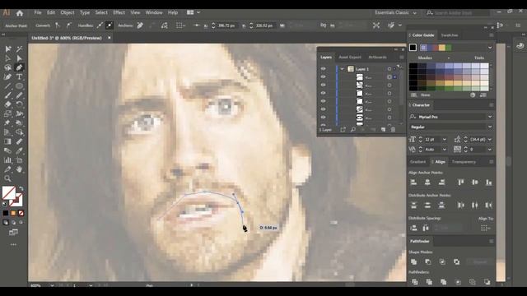Switch to the Swatches tab
Screen dimensions: 527x296
(450, 35)
